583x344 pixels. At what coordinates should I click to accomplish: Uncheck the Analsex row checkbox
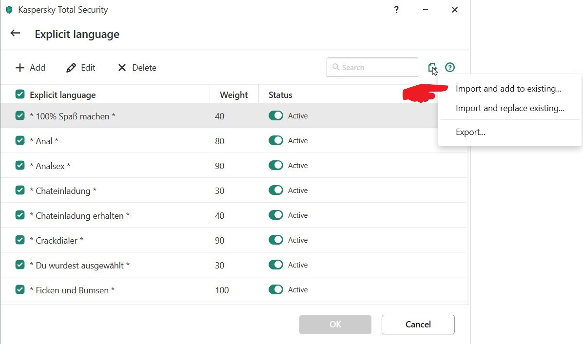(x=20, y=165)
